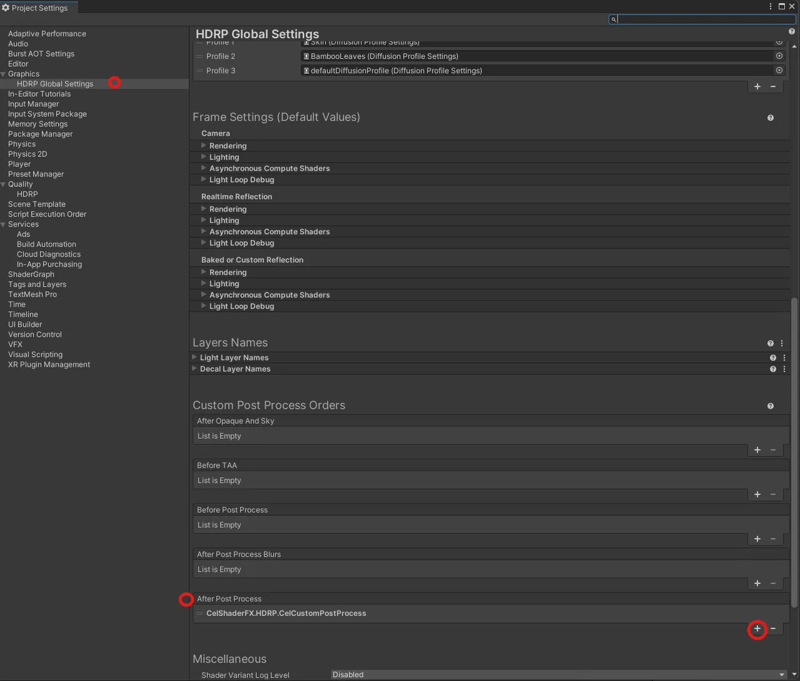The width and height of the screenshot is (800, 681).
Task: Expand Lighting foldout under Realtime Reflection
Action: click(204, 220)
